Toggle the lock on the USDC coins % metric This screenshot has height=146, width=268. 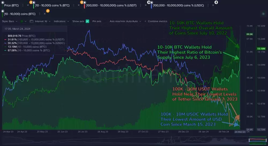151,2
